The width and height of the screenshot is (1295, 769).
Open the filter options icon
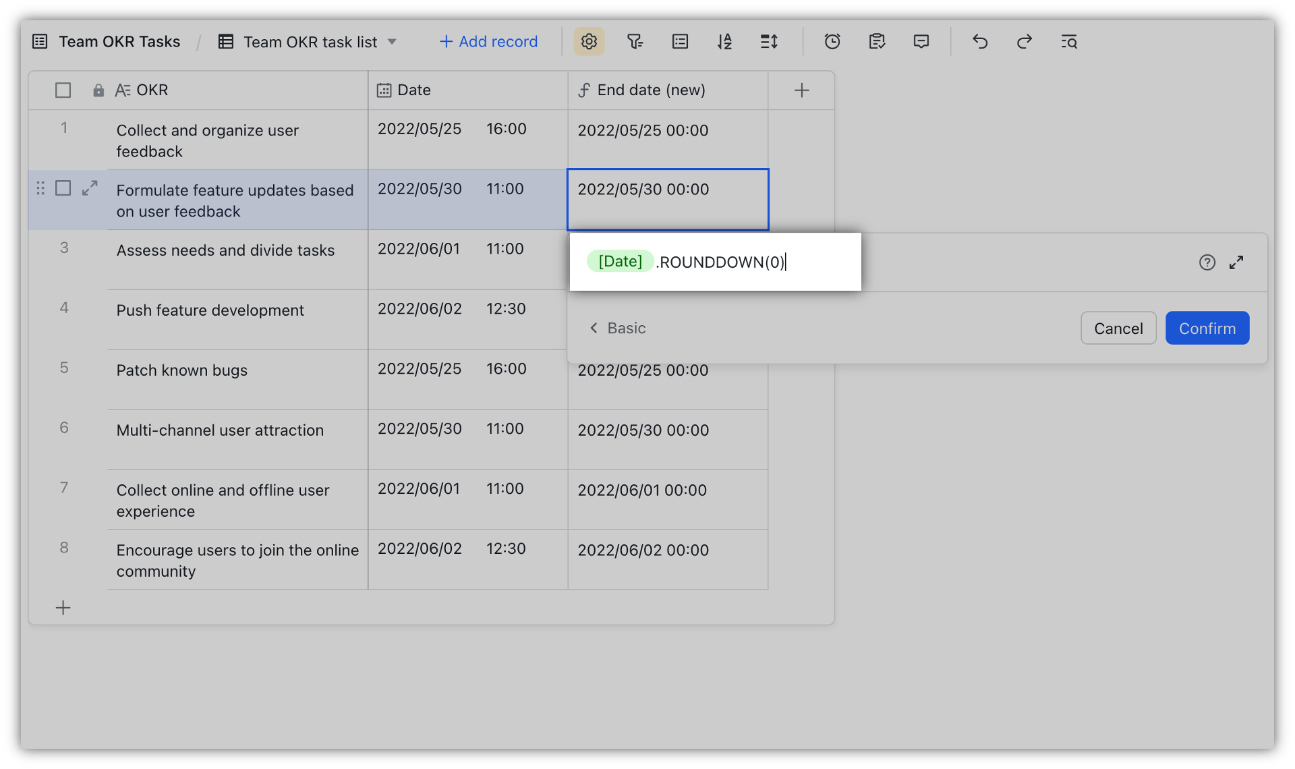[x=635, y=41]
